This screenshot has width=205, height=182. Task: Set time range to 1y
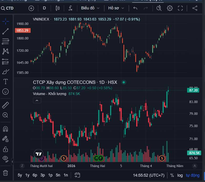click(x=27, y=175)
